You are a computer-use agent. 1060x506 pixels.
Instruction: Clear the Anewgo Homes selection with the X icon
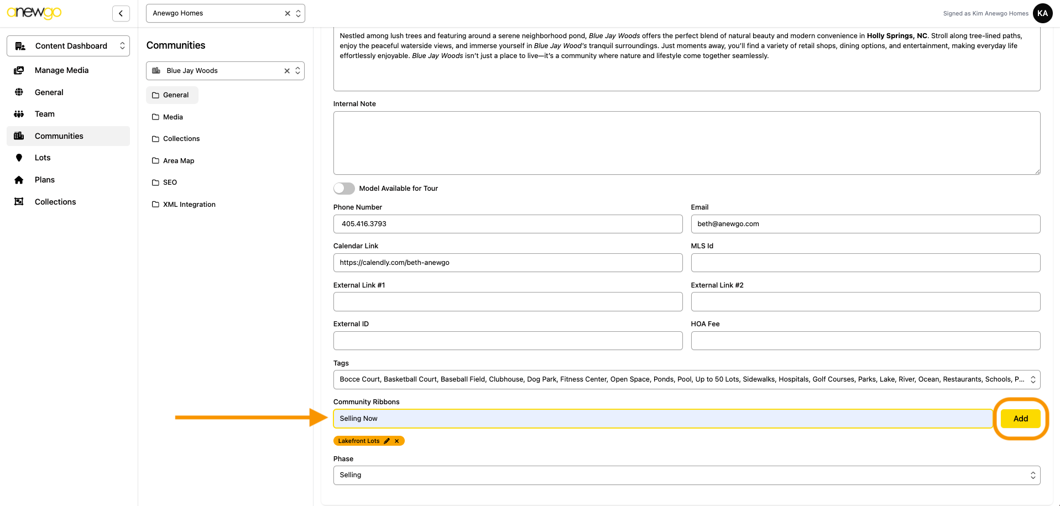(288, 13)
